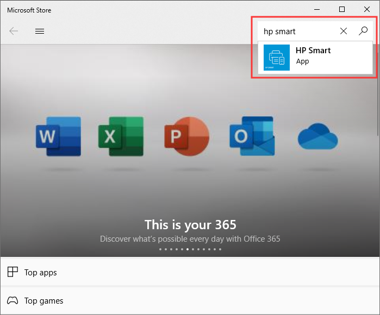Click the Top games controller icon
This screenshot has width=380, height=315.
pos(13,300)
